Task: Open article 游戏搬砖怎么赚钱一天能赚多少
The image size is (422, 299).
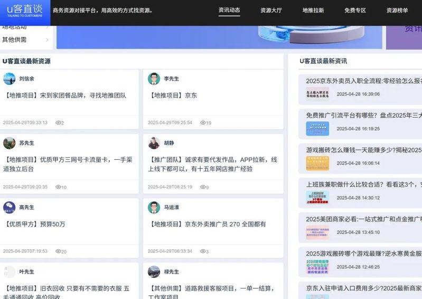Action: tap(364, 150)
